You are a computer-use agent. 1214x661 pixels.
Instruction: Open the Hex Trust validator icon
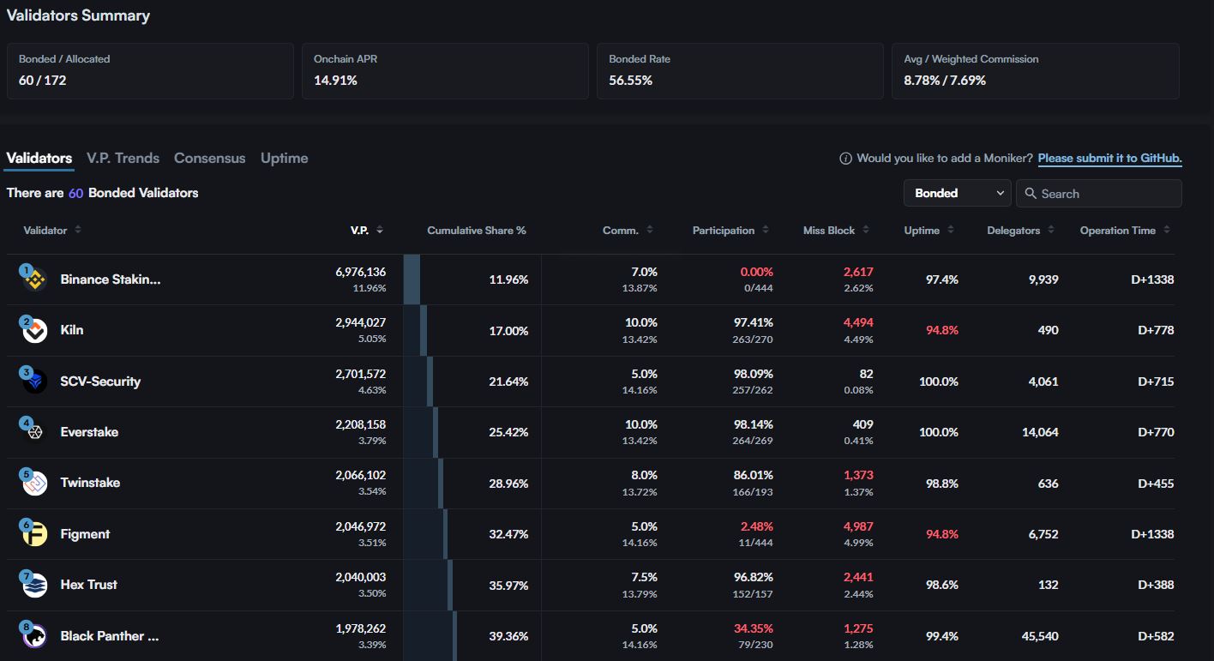click(35, 585)
